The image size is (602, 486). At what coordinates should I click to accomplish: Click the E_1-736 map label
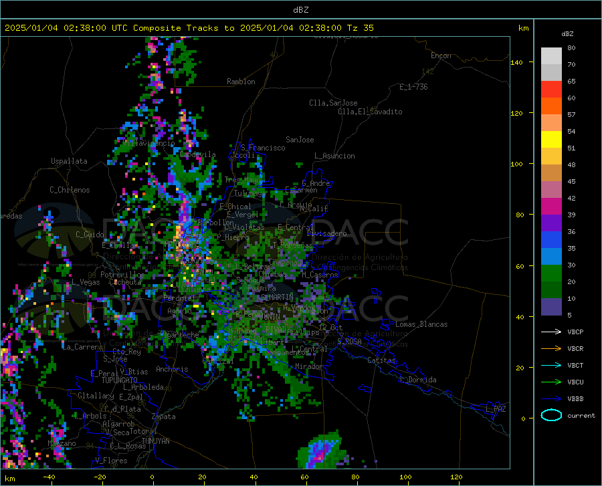pos(413,87)
